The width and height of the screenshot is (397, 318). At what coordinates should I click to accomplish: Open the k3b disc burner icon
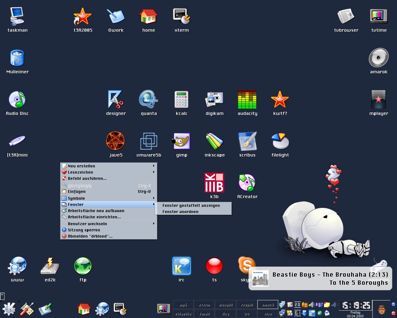214,183
